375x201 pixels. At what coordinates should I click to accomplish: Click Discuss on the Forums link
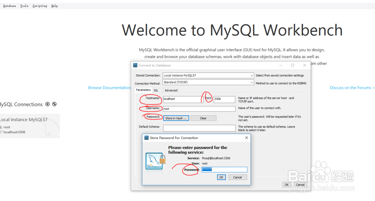point(352,88)
